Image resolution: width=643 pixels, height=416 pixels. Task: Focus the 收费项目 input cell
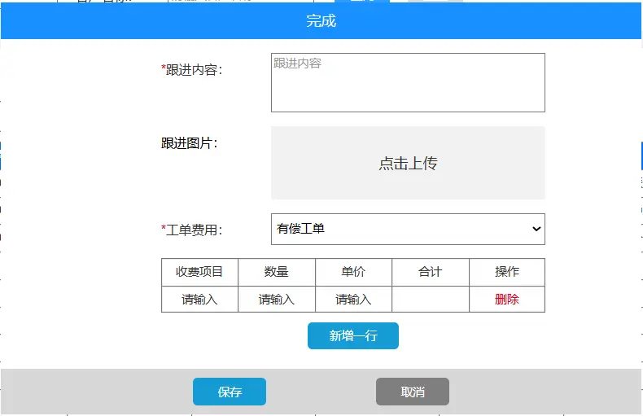[199, 299]
